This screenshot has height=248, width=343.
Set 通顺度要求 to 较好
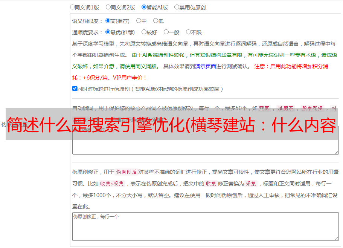144,32
